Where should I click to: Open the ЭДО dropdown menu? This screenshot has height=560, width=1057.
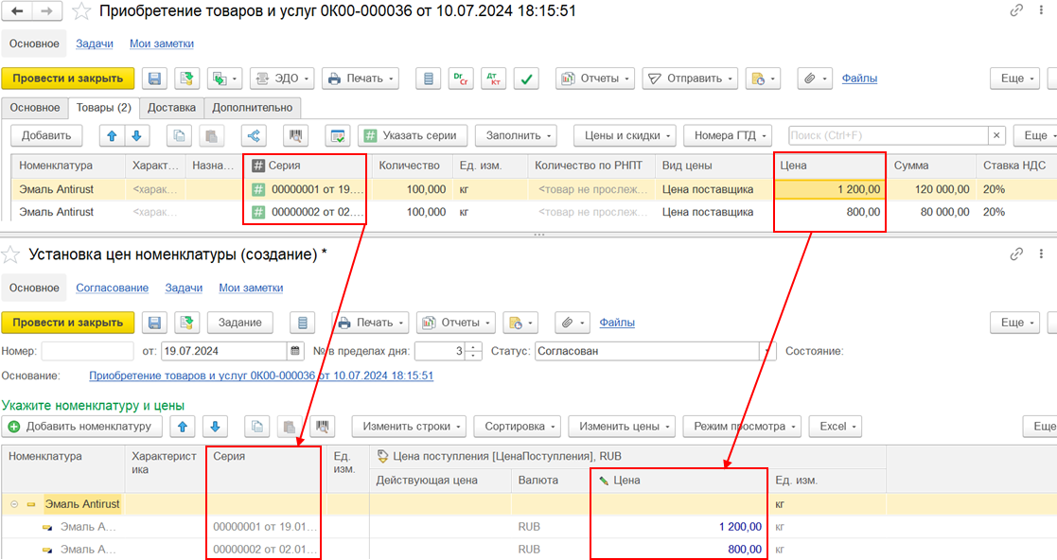(281, 79)
